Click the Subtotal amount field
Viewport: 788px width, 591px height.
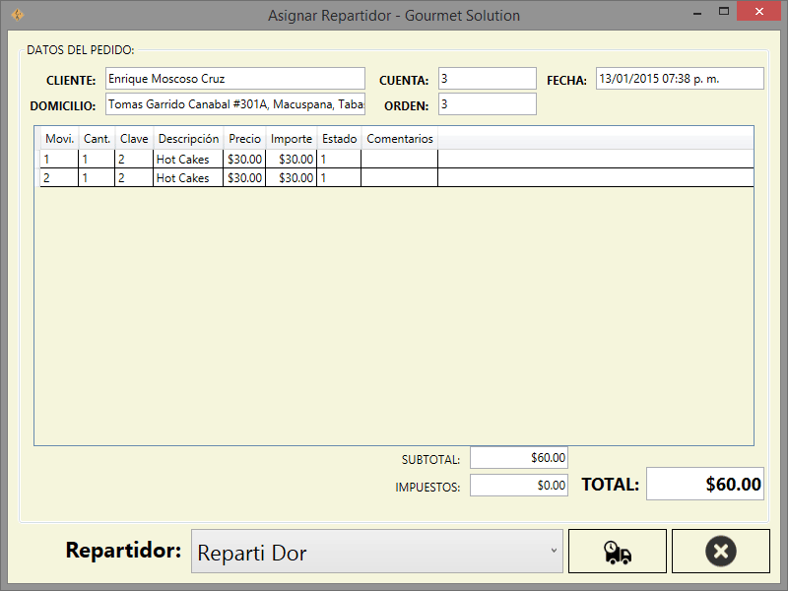pos(519,458)
